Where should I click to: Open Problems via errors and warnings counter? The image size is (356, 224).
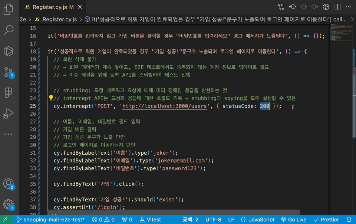103,220
